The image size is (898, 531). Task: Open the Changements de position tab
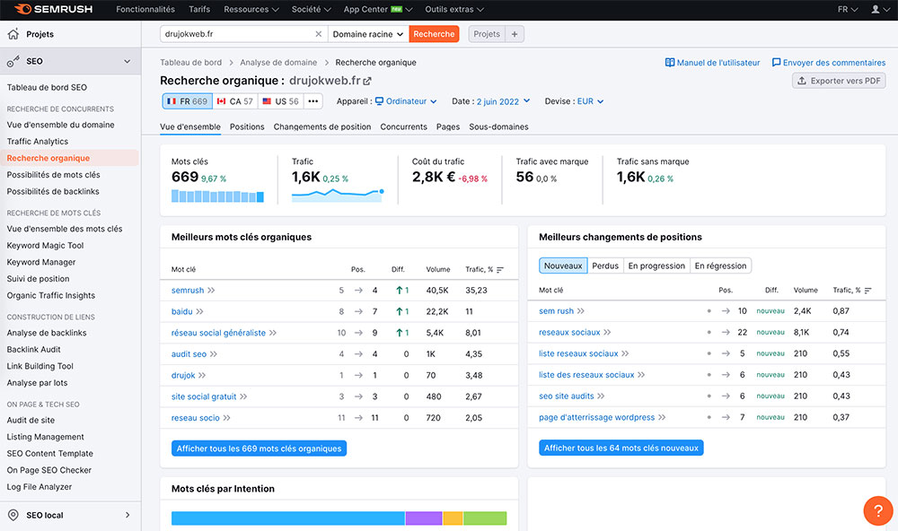click(321, 126)
